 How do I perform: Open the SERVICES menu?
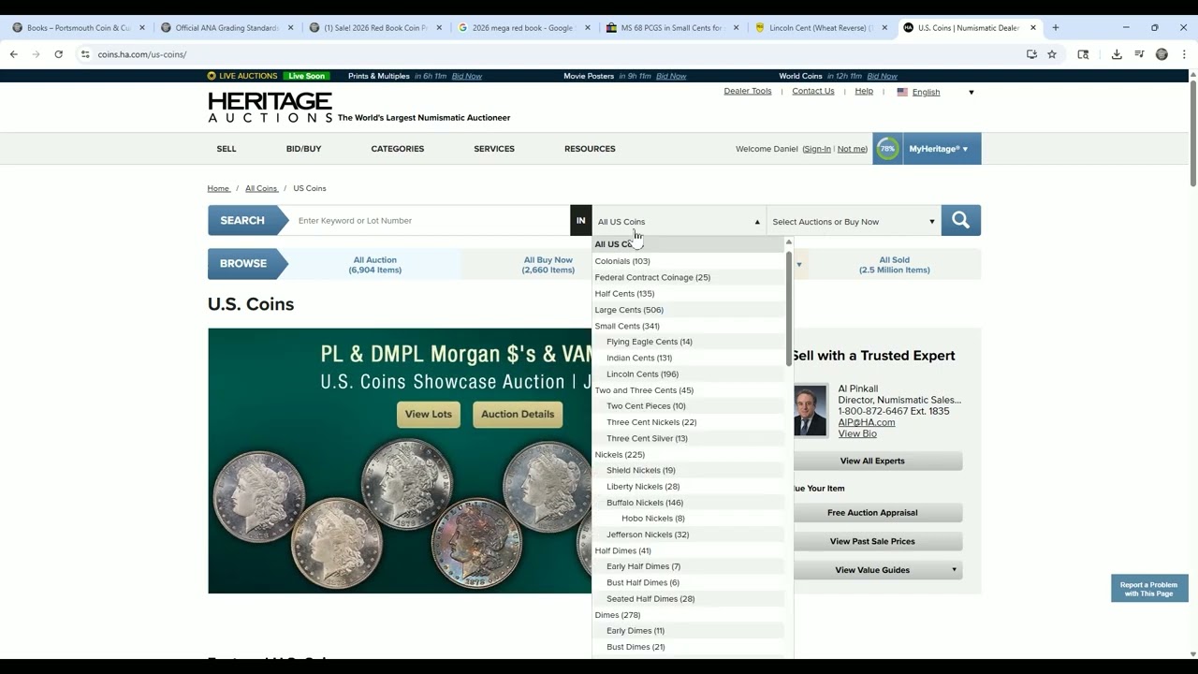coord(494,149)
